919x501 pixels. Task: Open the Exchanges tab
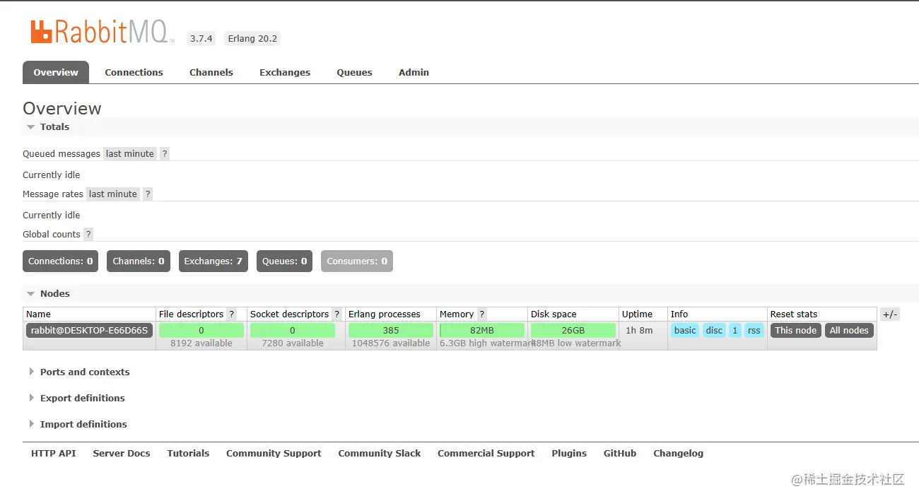pyautogui.click(x=285, y=73)
